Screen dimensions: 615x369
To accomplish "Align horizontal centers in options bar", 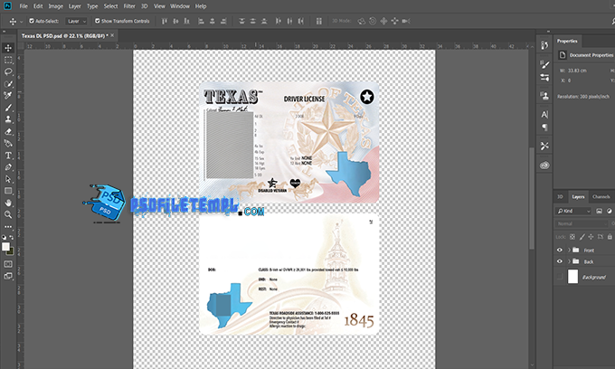I will 213,21.
